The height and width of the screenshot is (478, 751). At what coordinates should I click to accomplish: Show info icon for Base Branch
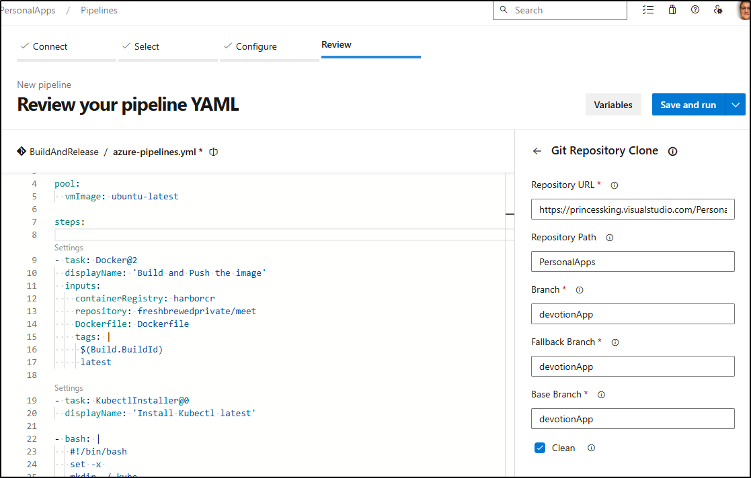pos(602,395)
